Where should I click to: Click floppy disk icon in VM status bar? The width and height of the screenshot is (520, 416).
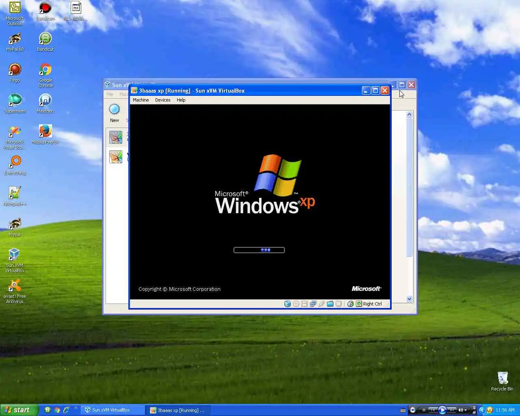point(304,304)
